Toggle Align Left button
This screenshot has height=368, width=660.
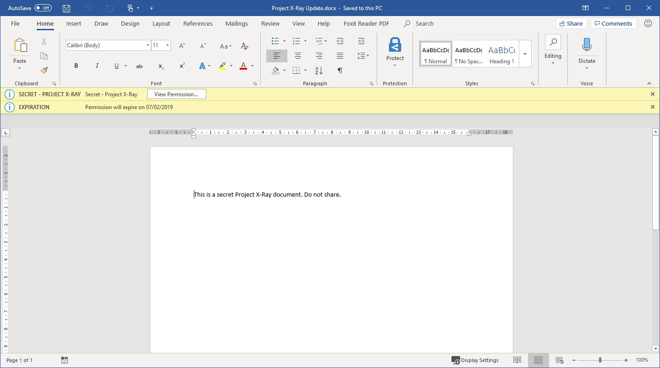pos(277,56)
